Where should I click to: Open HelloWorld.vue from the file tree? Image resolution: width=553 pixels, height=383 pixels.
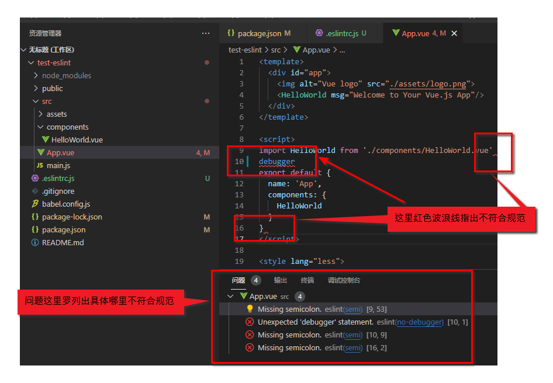(77, 140)
